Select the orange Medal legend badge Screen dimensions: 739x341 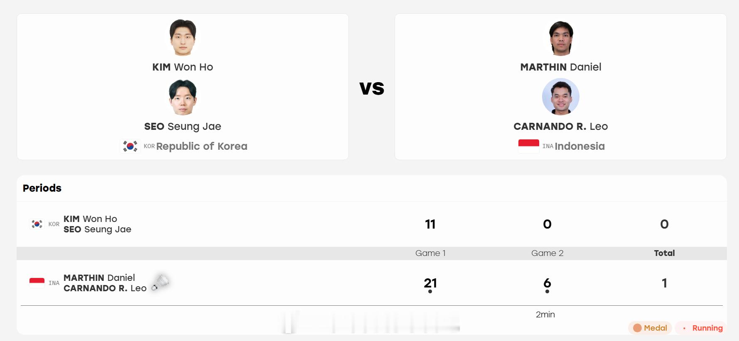click(650, 328)
